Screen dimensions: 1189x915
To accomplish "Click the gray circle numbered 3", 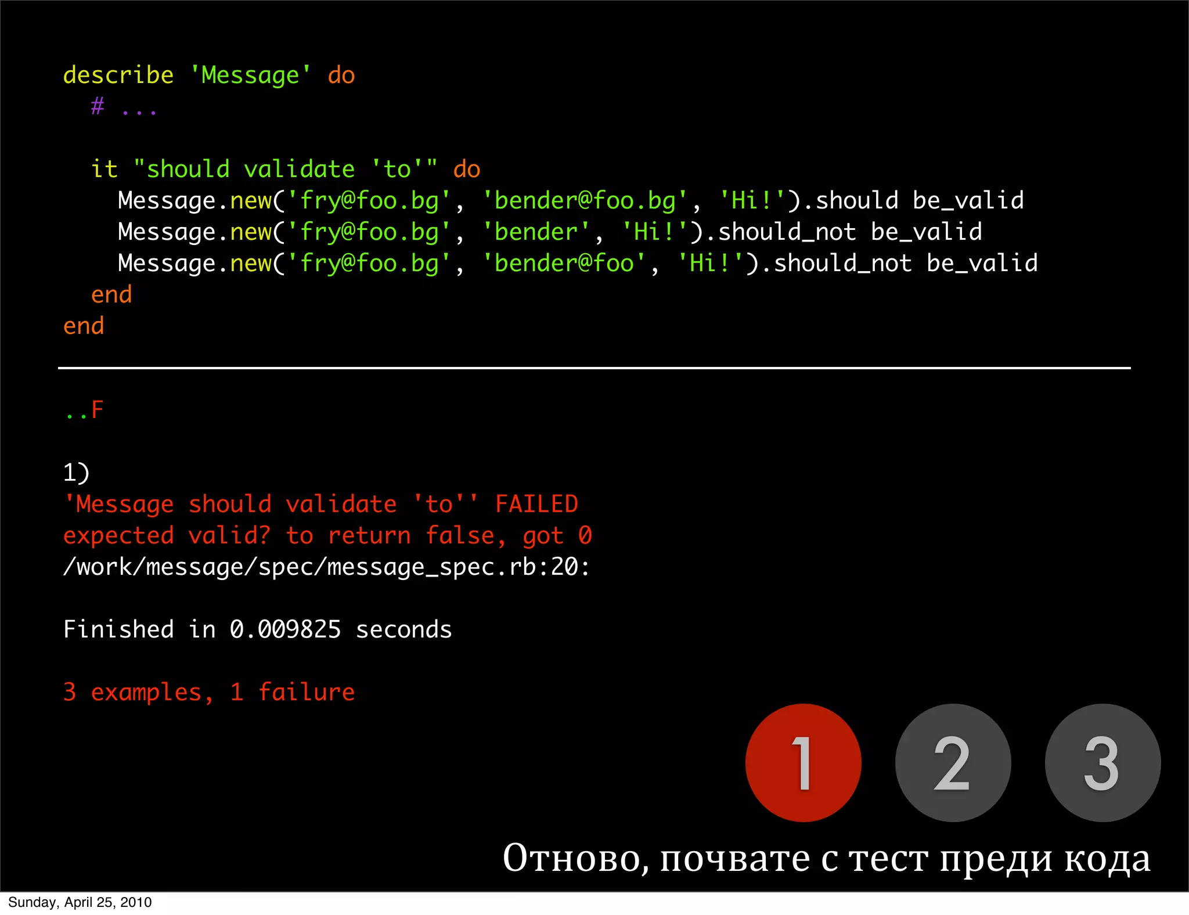I will click(x=1102, y=762).
